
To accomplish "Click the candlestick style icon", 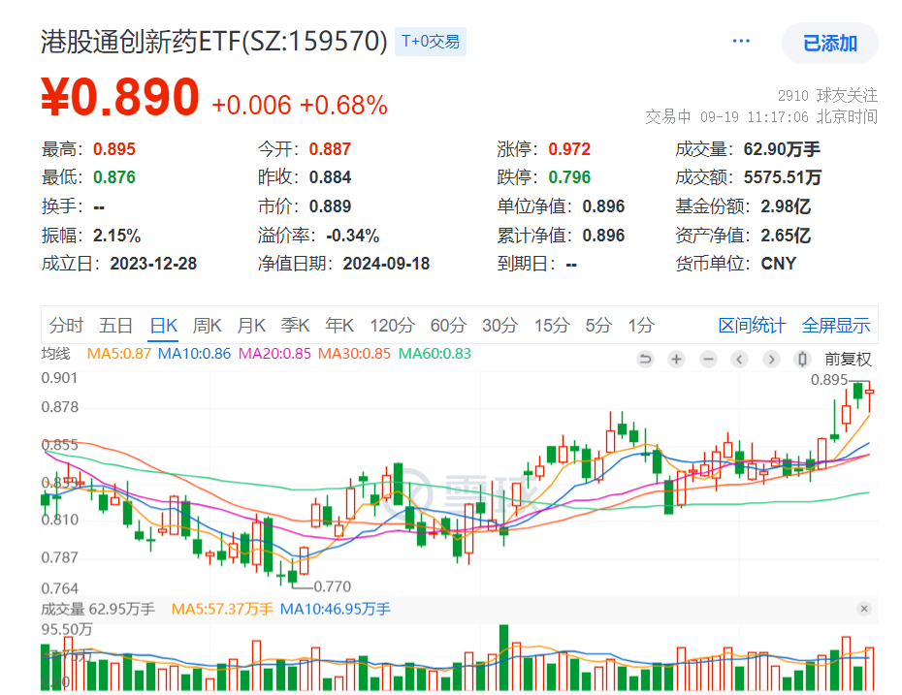I will (x=802, y=360).
